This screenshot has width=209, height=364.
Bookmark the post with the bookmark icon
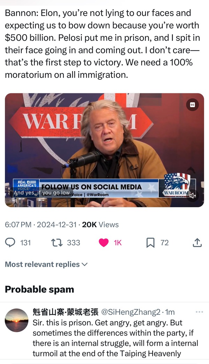(150, 242)
